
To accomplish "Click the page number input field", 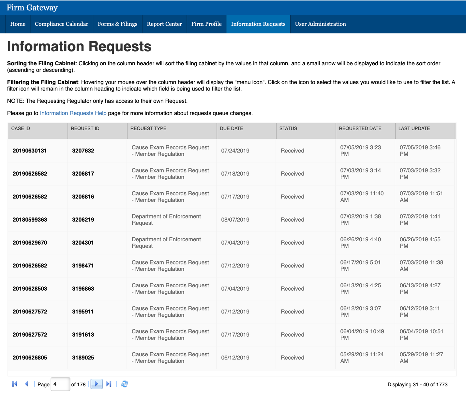I will coord(60,384).
